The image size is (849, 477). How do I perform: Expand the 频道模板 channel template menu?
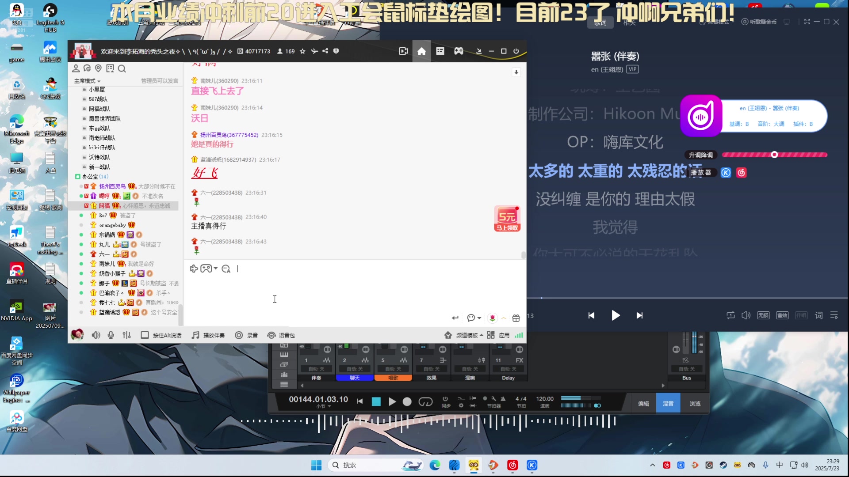click(x=464, y=335)
